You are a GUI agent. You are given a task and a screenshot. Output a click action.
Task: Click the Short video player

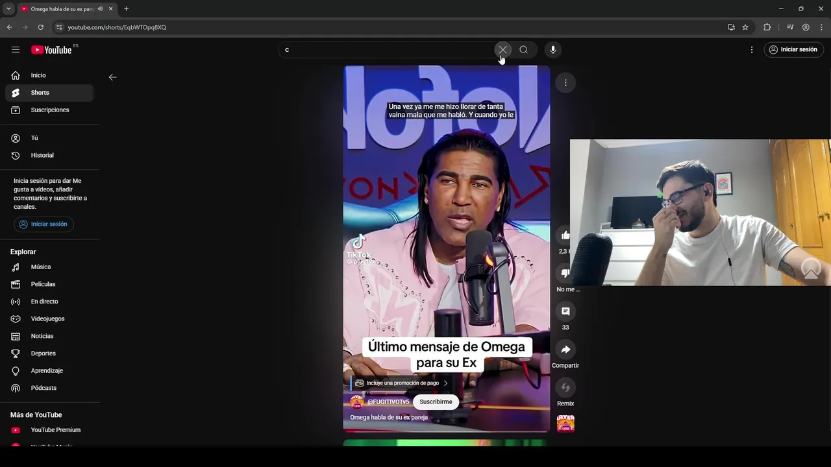[x=447, y=248]
